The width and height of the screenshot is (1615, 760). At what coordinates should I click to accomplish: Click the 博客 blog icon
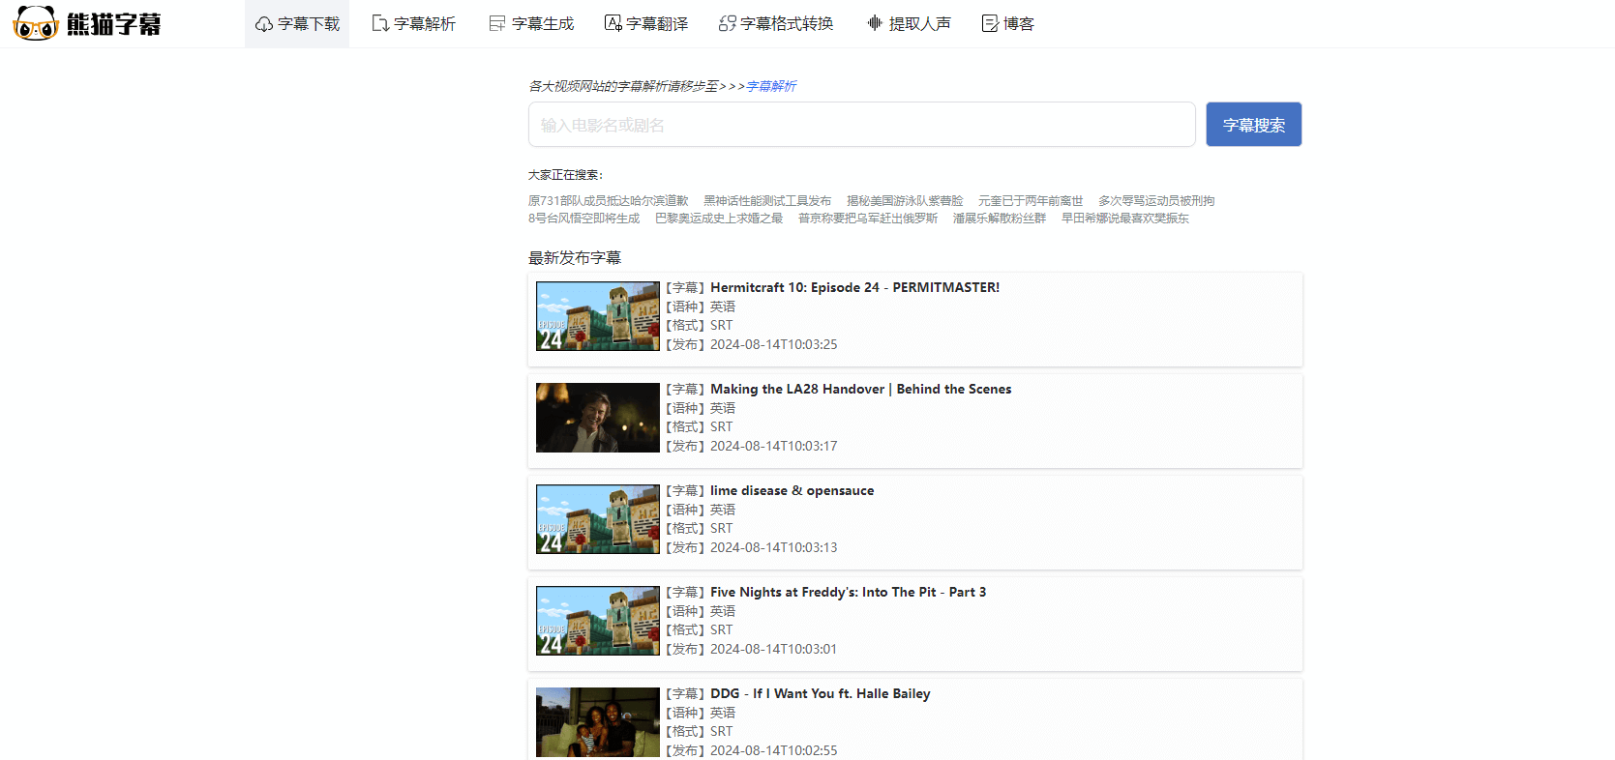(990, 24)
